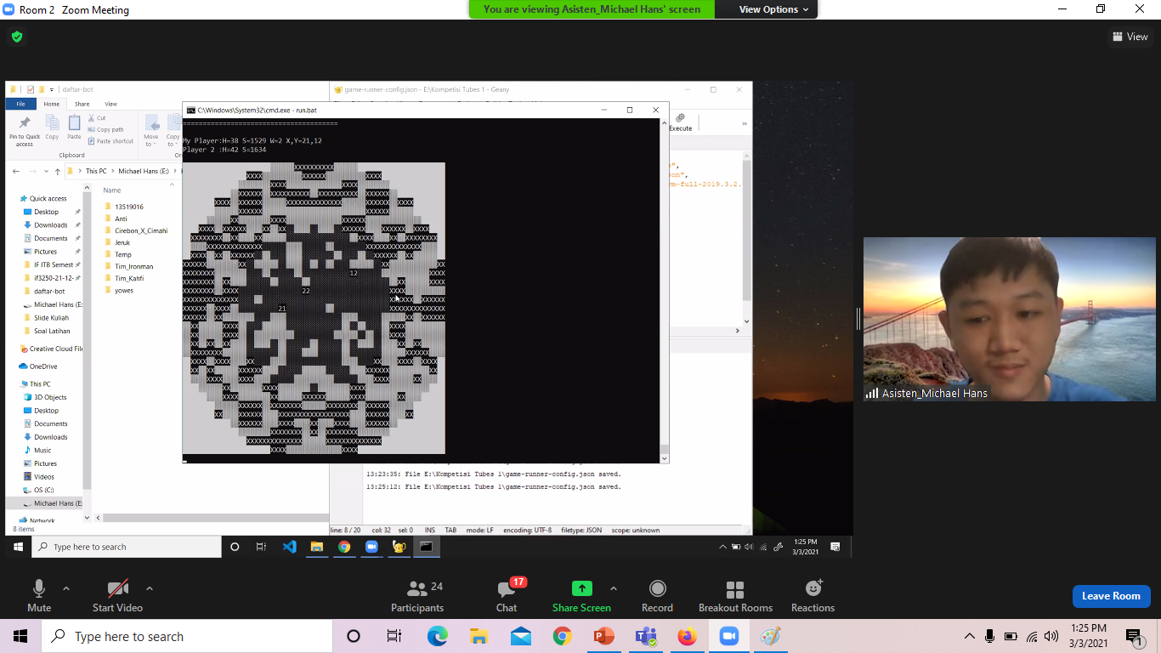1161x653 pixels.
Task: Open audio options arrow beside Mute
Action: click(x=66, y=588)
